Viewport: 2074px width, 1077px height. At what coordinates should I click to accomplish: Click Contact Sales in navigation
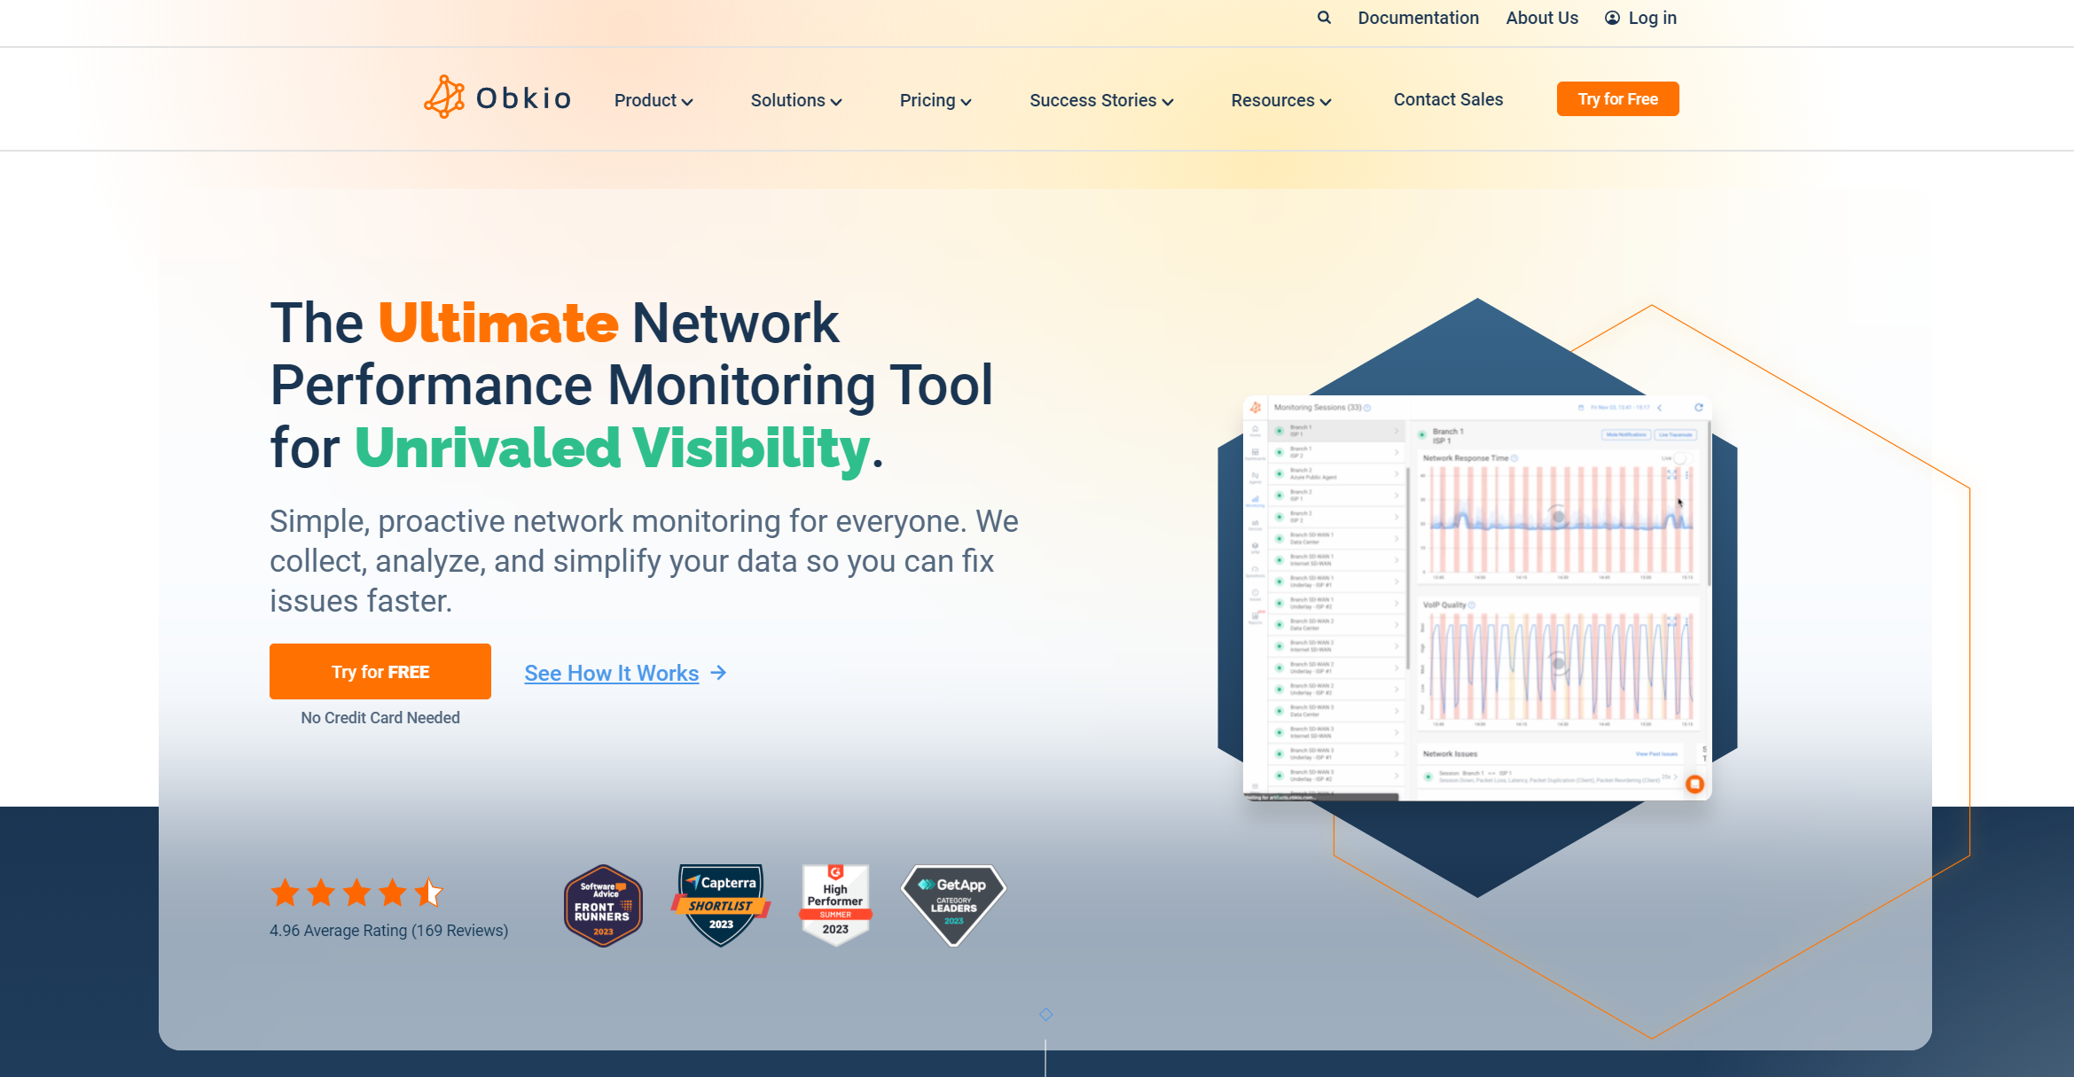[x=1448, y=99]
